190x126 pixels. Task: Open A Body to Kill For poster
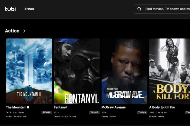pyautogui.click(x=170, y=71)
